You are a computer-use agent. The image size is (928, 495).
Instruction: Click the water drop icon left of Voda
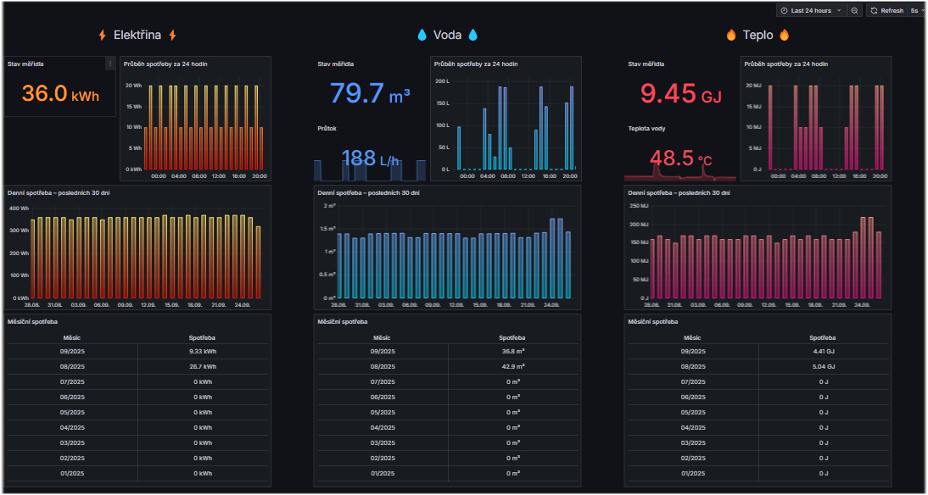tap(422, 36)
